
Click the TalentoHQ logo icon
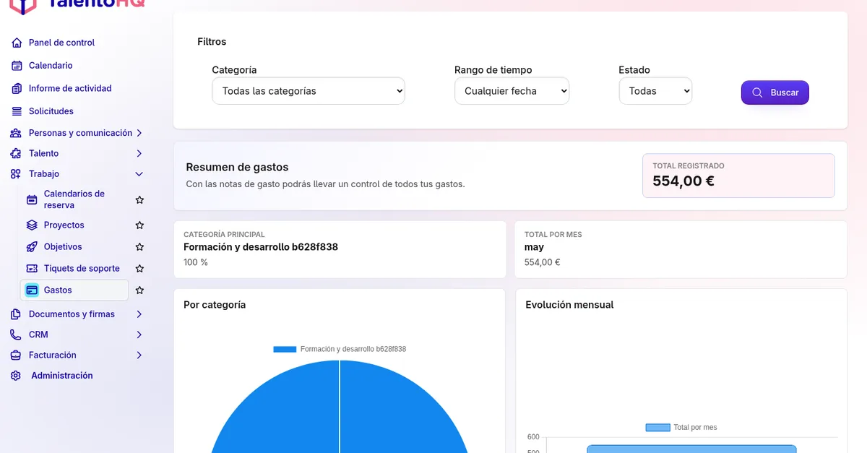23,6
